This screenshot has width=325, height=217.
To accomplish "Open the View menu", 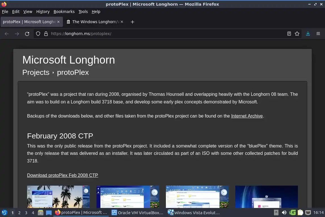I will click(x=28, y=12).
